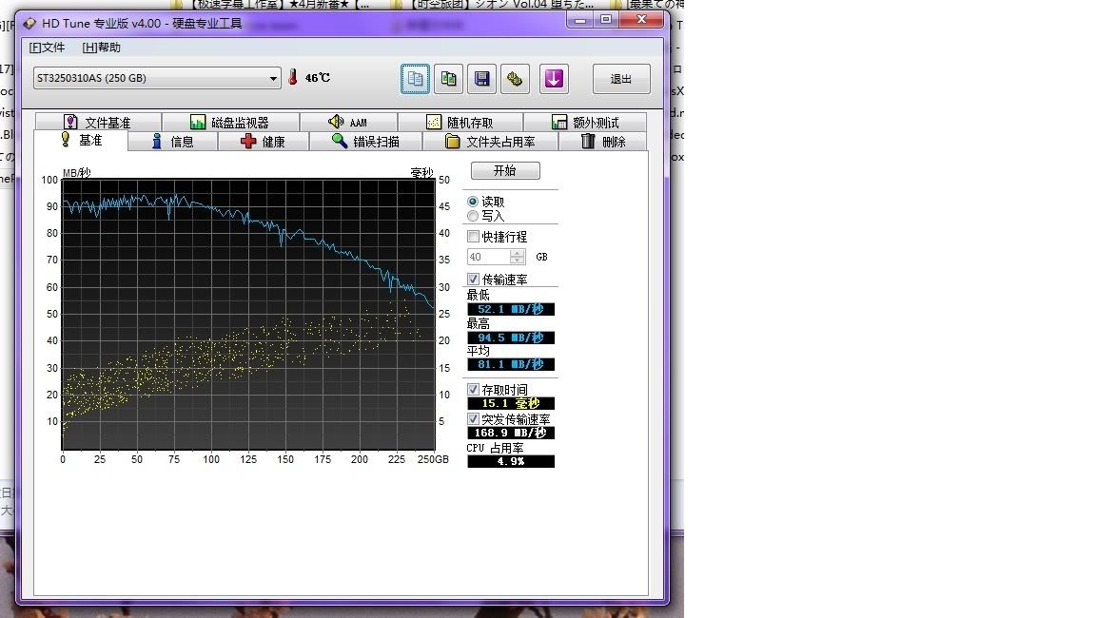Image resolution: width=1096 pixels, height=618 pixels.
Task: Open the 帮助 menu
Action: [101, 48]
